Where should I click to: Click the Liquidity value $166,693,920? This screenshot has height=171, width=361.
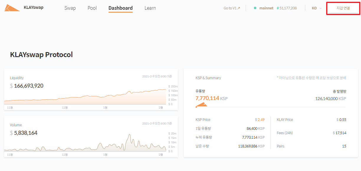pyautogui.click(x=27, y=86)
